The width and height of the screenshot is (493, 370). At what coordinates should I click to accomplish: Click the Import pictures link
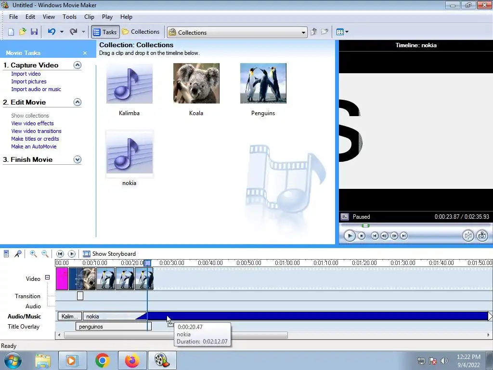click(28, 81)
